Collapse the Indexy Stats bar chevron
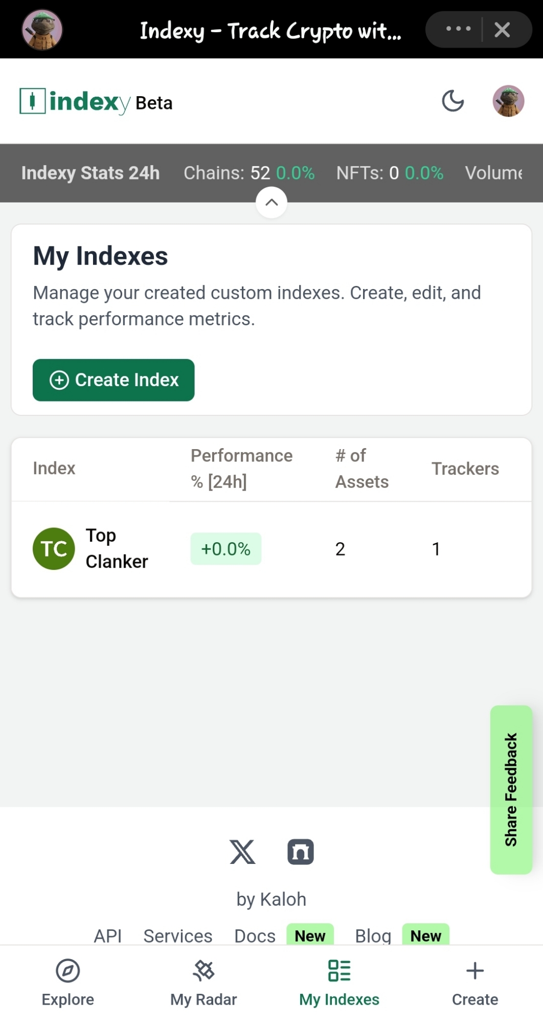Image resolution: width=543 pixels, height=1023 pixels. click(271, 202)
